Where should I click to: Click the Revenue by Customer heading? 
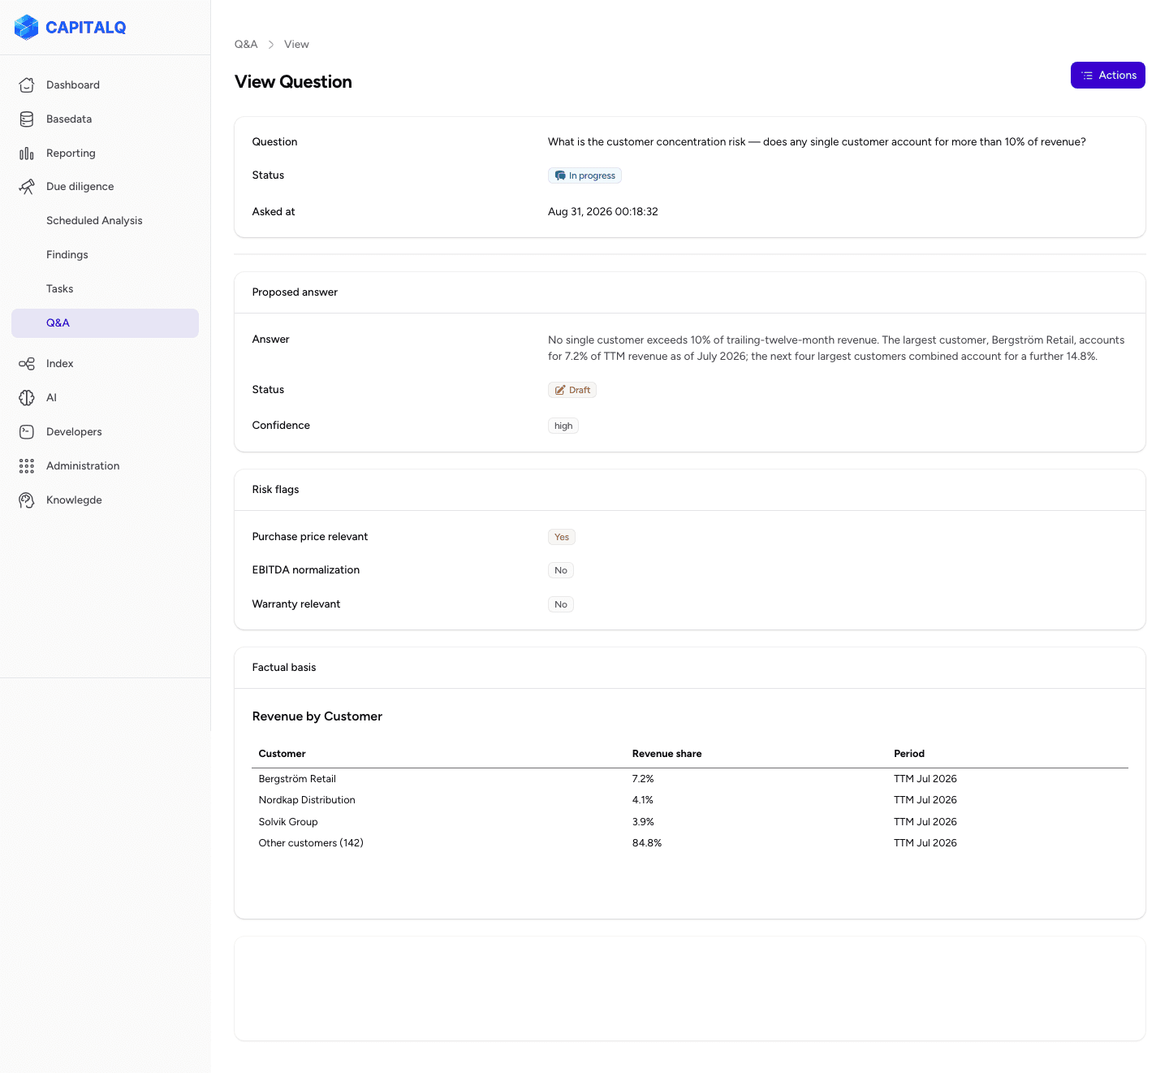317,716
